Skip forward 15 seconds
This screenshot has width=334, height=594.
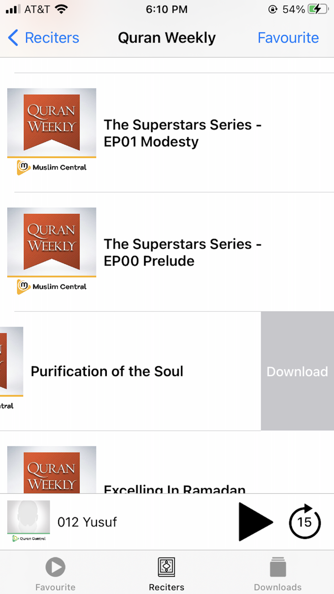point(304,522)
